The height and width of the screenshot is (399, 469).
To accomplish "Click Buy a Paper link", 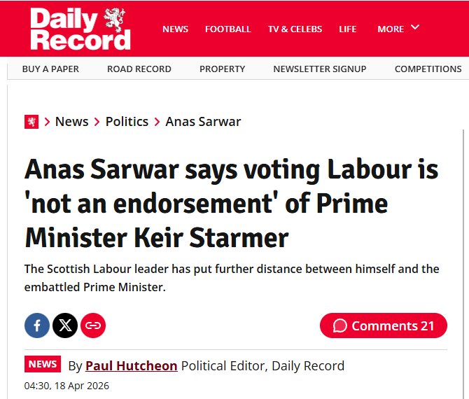I will 50,69.
